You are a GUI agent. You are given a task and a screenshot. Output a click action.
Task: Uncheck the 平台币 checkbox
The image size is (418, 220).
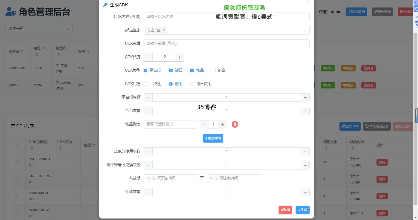coord(146,70)
